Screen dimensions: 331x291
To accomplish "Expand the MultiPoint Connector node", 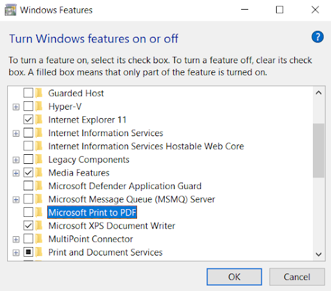I will click(16, 239).
